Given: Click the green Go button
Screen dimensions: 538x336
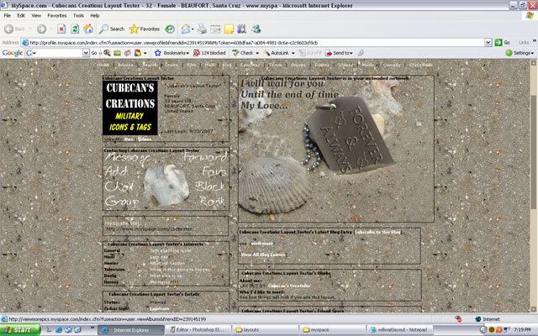Looking at the screenshot, I should coord(503,43).
